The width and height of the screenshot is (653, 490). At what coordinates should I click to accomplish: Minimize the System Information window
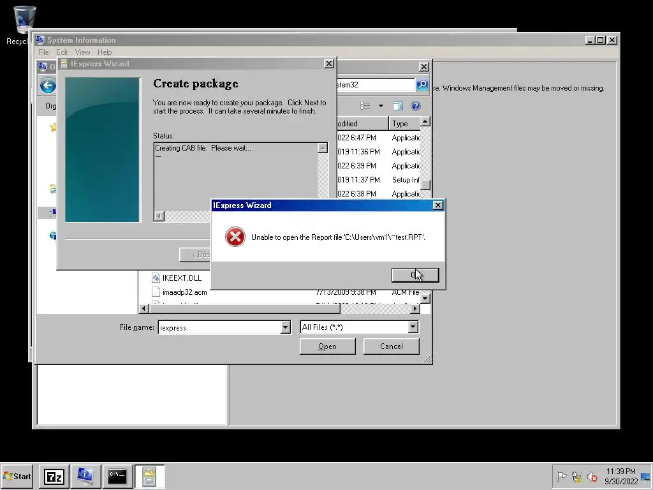(x=590, y=40)
